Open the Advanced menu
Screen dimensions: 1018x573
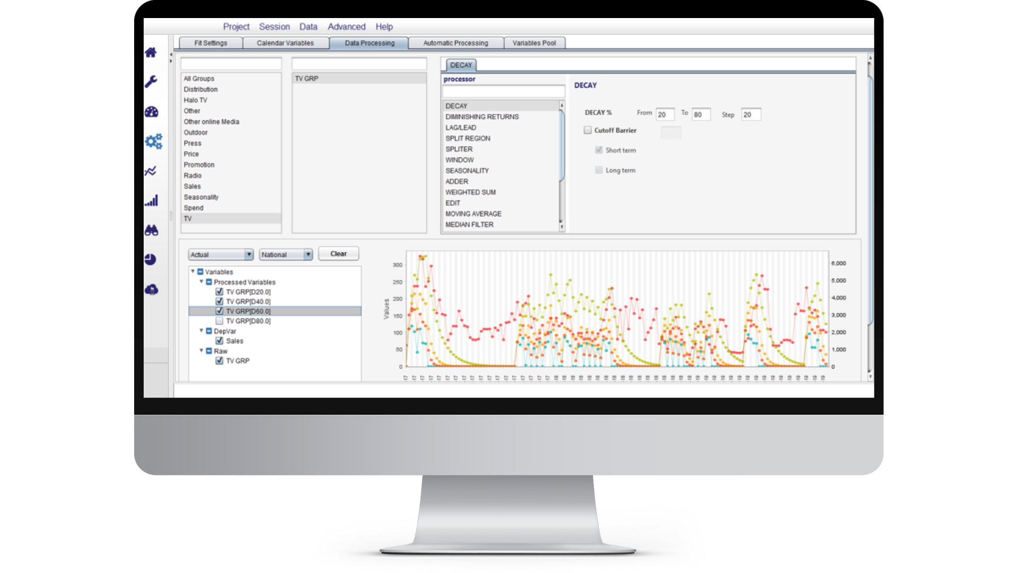(x=346, y=27)
